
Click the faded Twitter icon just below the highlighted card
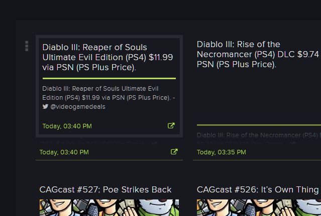(x=154, y=143)
